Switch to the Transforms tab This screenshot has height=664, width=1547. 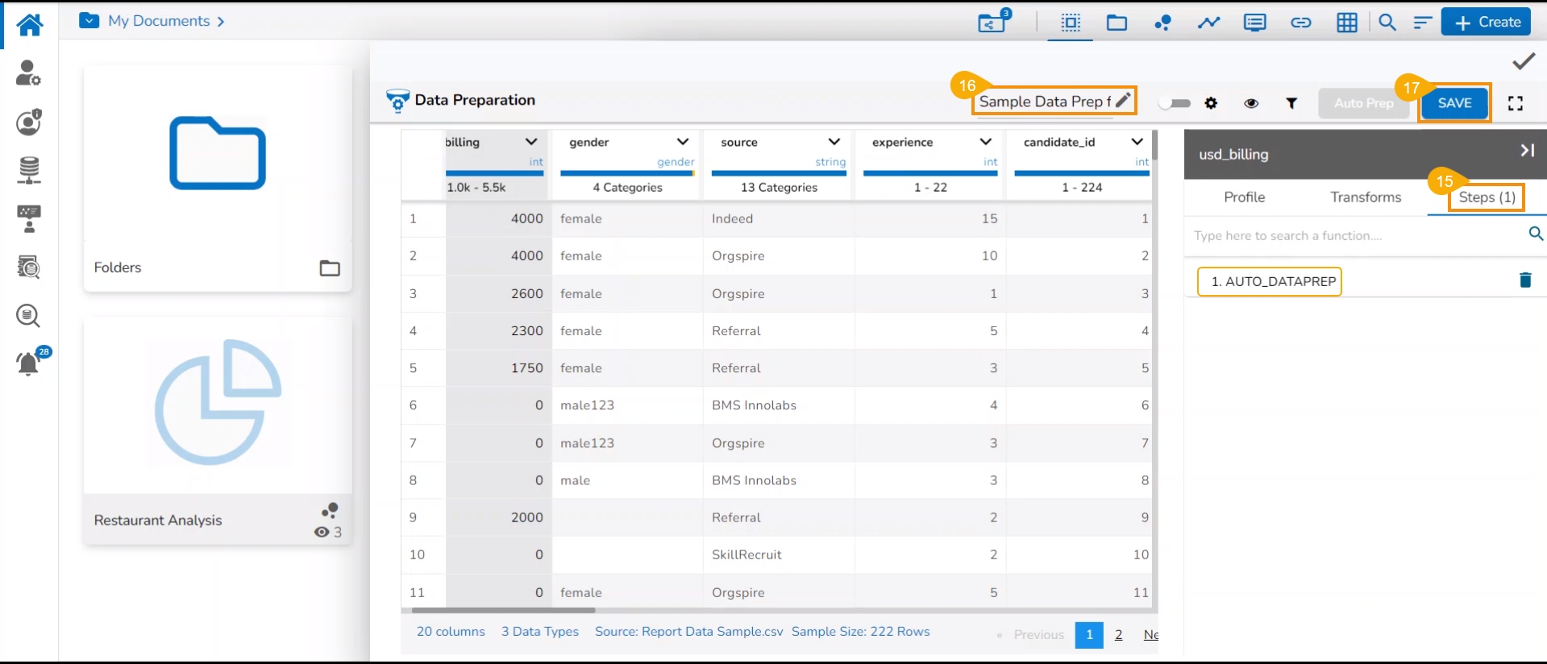[x=1365, y=197]
